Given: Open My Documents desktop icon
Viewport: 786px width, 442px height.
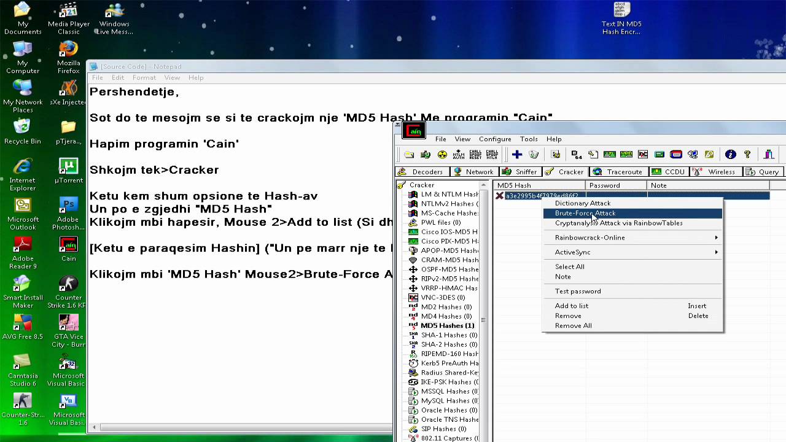Looking at the screenshot, I should tap(23, 18).
